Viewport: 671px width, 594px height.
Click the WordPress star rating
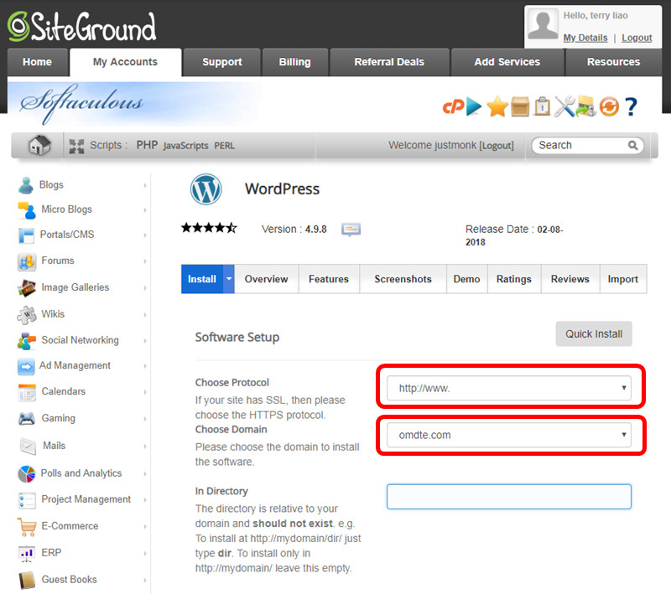point(209,228)
